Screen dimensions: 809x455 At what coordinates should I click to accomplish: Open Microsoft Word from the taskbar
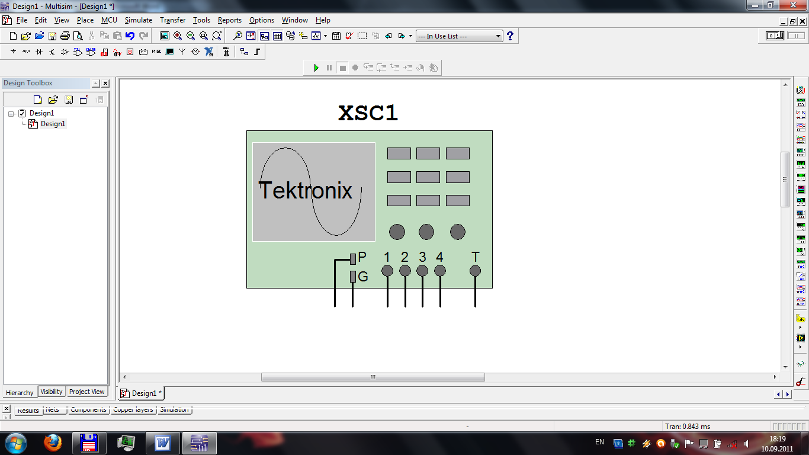click(x=162, y=443)
